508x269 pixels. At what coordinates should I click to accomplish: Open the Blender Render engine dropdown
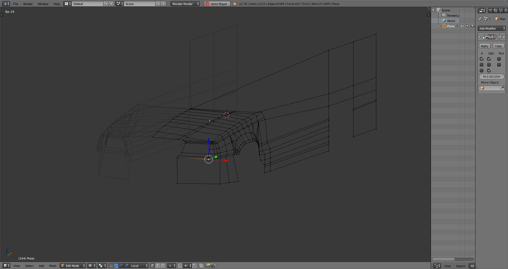click(x=185, y=4)
